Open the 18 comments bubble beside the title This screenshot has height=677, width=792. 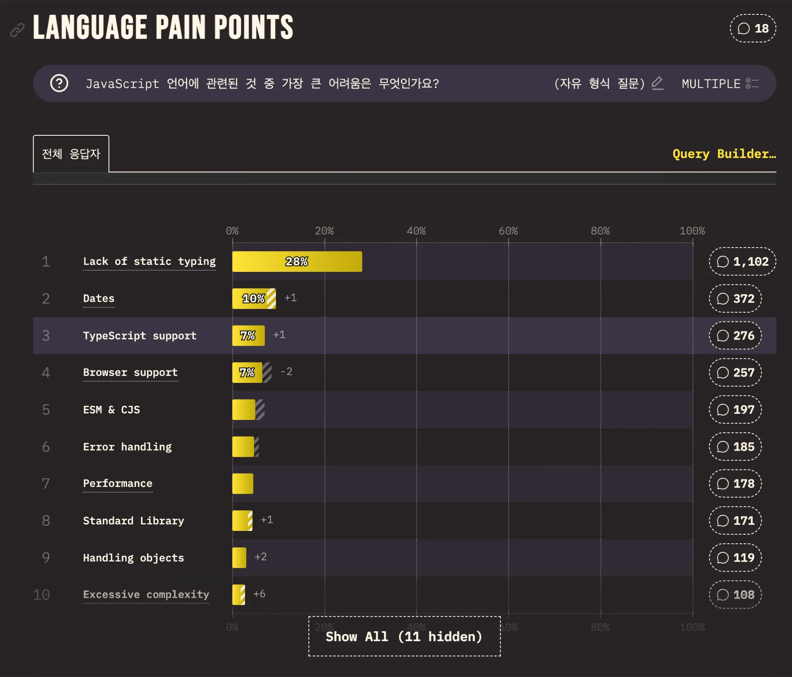click(x=752, y=28)
